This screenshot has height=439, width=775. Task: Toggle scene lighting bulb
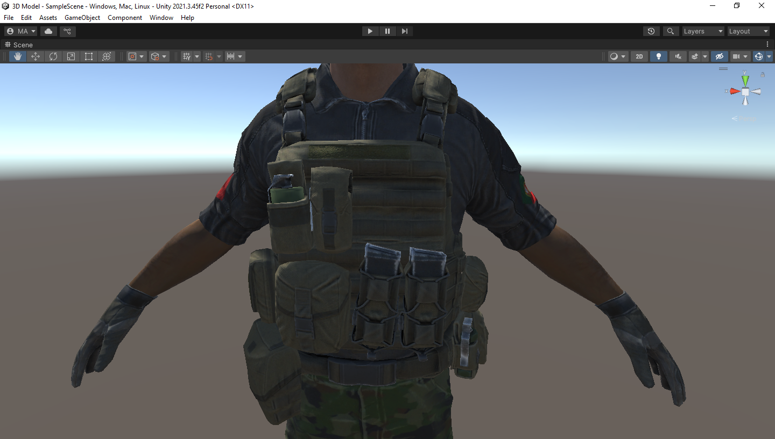[658, 56]
